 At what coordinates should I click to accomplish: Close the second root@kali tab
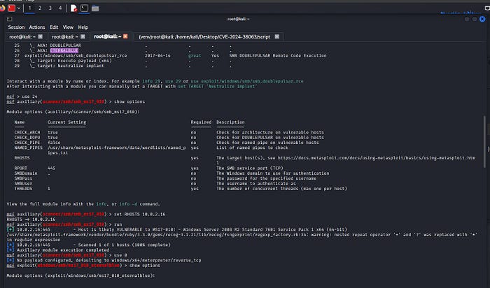[83, 37]
